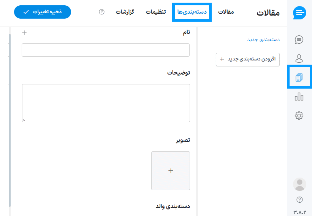Open the reports bar chart sidebar icon
The image size is (312, 216).
[299, 97]
